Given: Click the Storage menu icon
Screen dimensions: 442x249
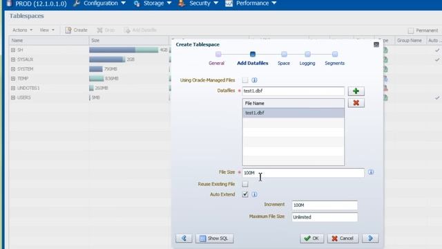Looking at the screenshot, I should point(137,3).
